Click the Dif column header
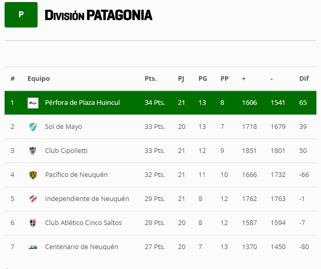 (x=304, y=79)
